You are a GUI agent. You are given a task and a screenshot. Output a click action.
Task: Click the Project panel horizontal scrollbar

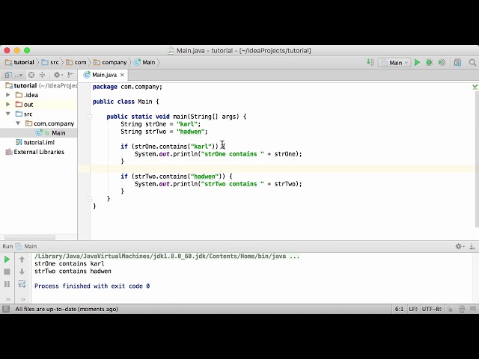pos(30,237)
